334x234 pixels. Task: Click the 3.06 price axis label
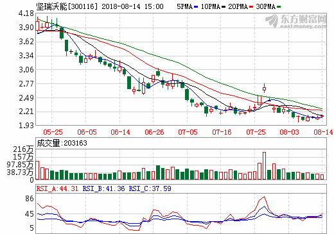26,70
